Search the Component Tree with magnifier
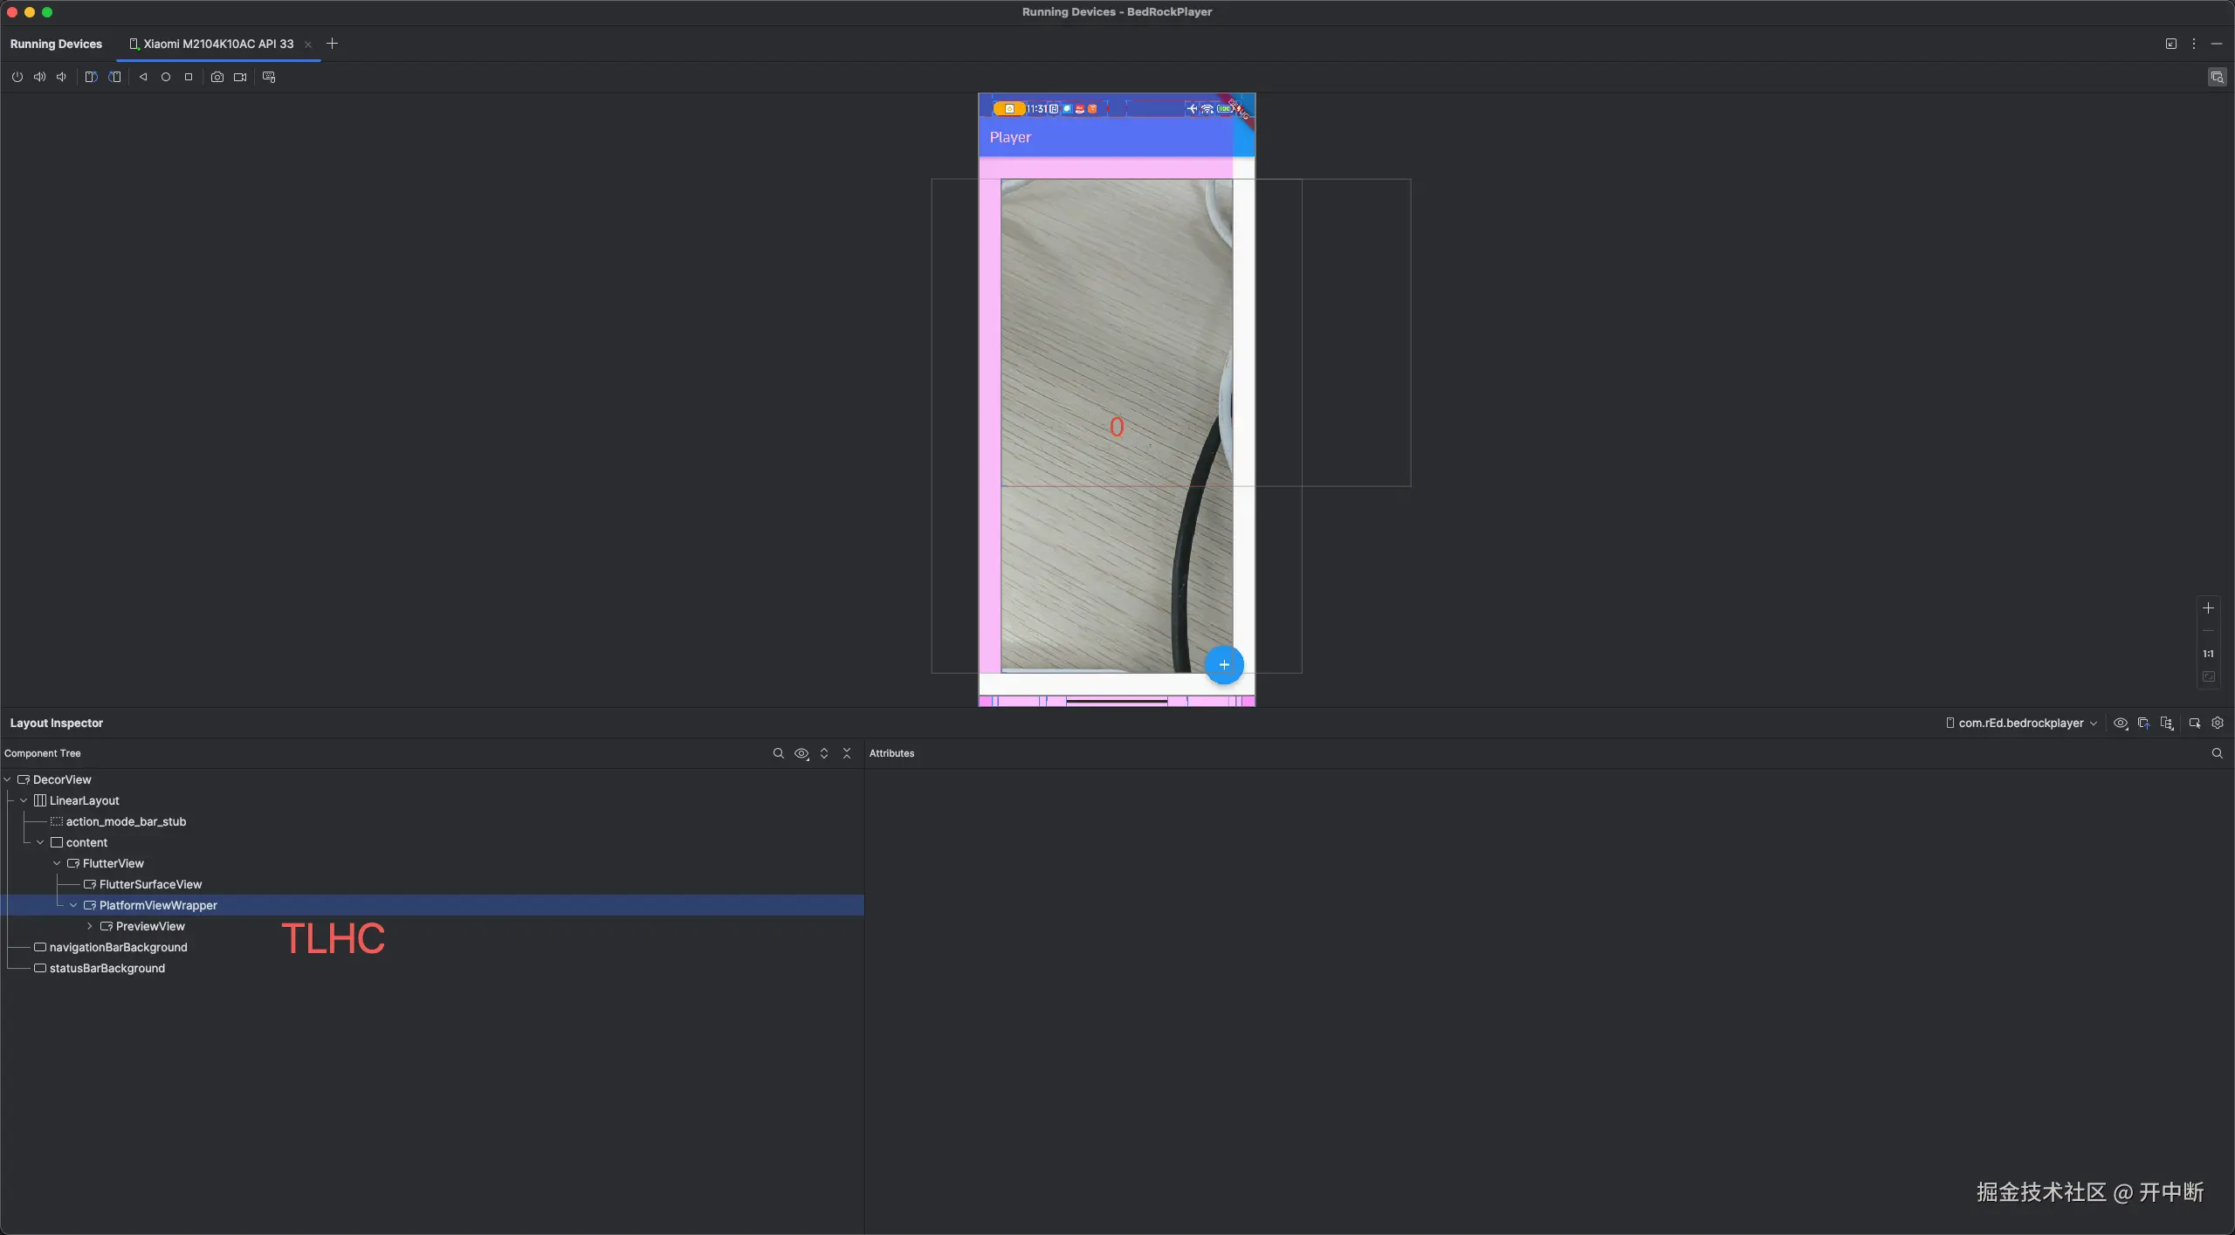Screen dimensions: 2235x1235 tap(778, 753)
